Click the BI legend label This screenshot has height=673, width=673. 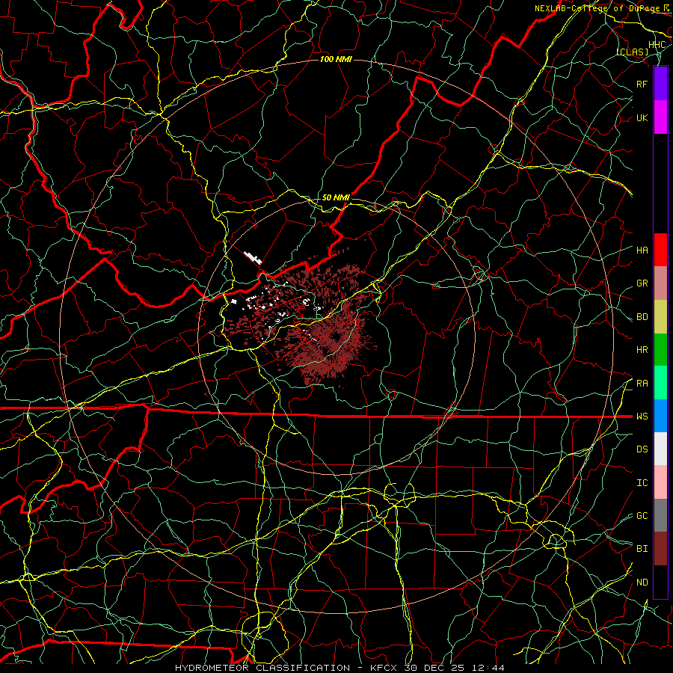pyautogui.click(x=642, y=549)
